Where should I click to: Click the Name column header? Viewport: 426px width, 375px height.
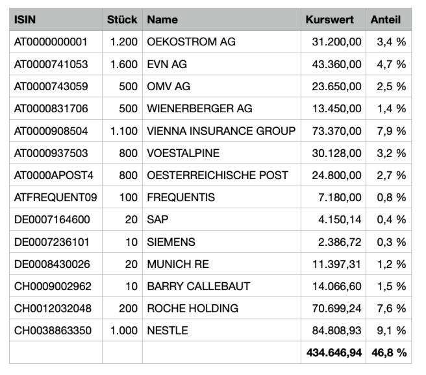click(x=162, y=19)
